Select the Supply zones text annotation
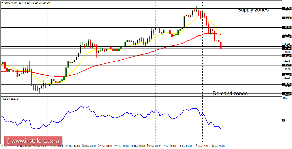Image resolution: width=292 pixels, height=149 pixels. pos(253,10)
